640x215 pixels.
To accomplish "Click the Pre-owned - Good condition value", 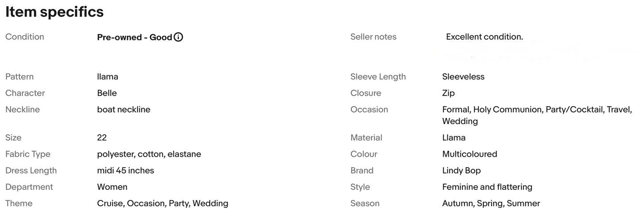I will [x=134, y=37].
